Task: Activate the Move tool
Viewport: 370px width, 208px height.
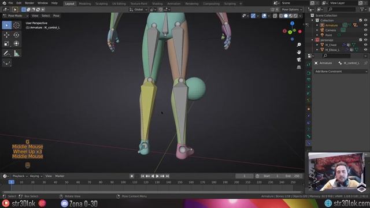Action: pyautogui.click(x=6, y=35)
